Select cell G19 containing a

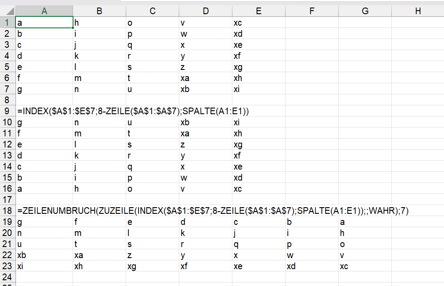[365, 222]
